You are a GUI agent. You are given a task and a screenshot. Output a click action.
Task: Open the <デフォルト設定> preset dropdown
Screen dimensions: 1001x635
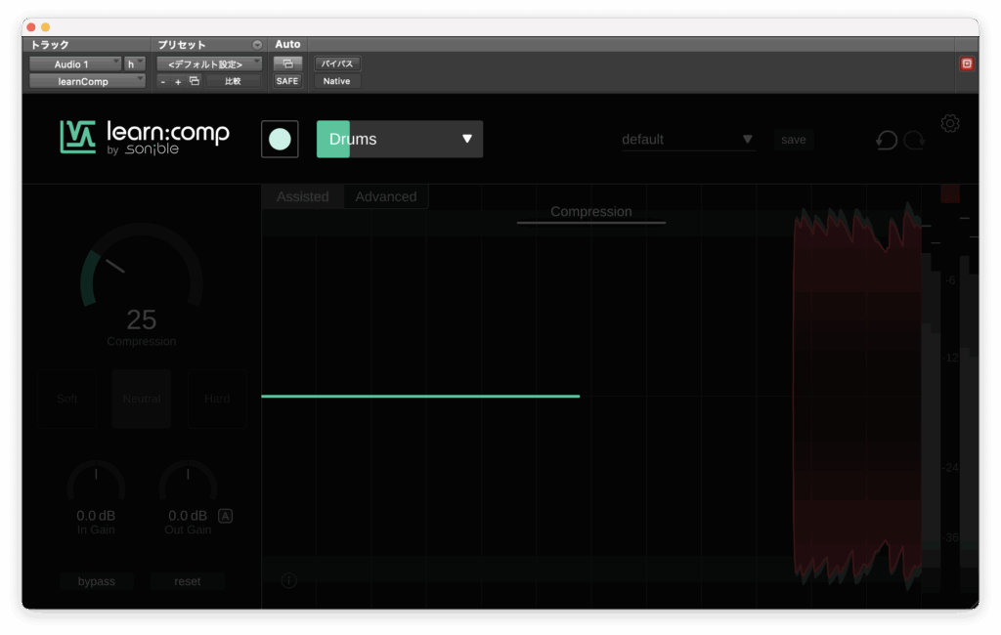[x=209, y=63]
